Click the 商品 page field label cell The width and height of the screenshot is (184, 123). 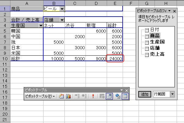coord(27,9)
